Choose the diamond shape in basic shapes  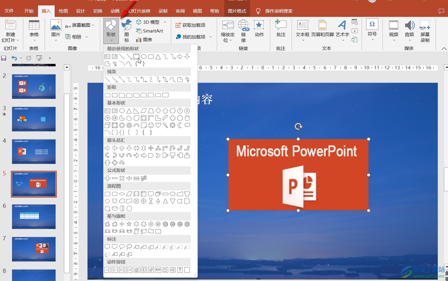coord(158,111)
